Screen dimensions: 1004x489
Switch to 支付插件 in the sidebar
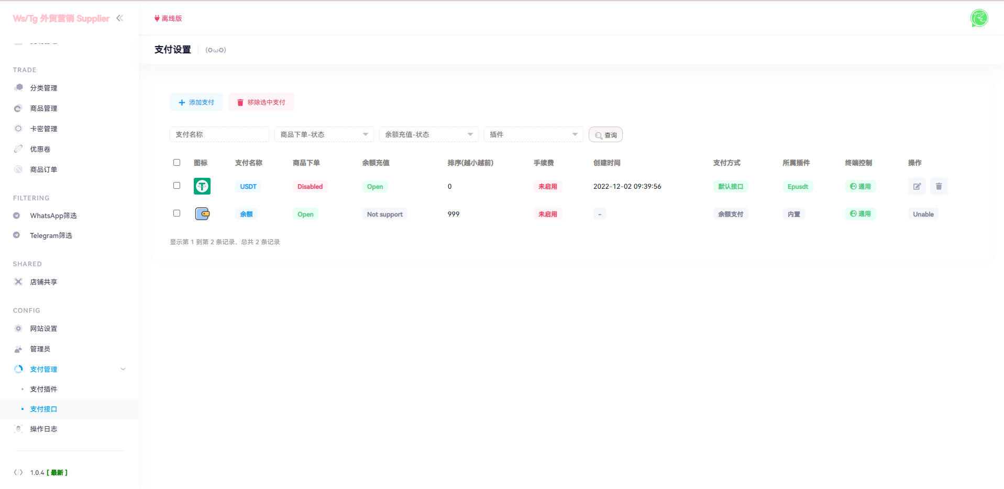[x=43, y=389]
